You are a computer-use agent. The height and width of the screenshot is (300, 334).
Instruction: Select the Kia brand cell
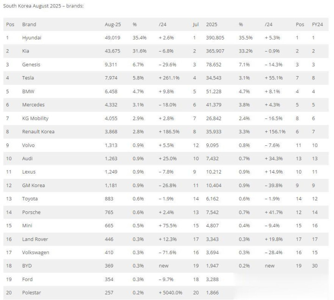(26, 51)
